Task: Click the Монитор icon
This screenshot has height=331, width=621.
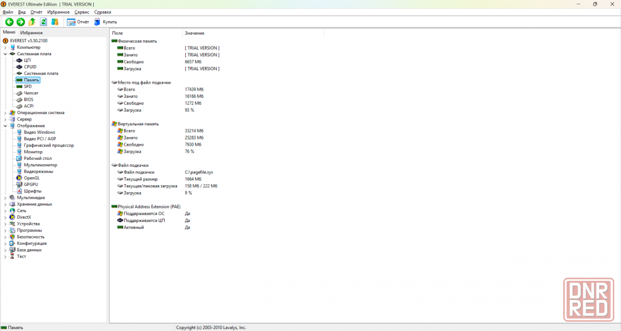Action: (19, 152)
